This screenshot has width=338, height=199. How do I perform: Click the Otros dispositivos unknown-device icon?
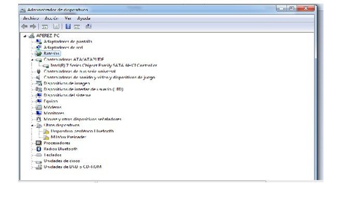pyautogui.click(x=39, y=125)
